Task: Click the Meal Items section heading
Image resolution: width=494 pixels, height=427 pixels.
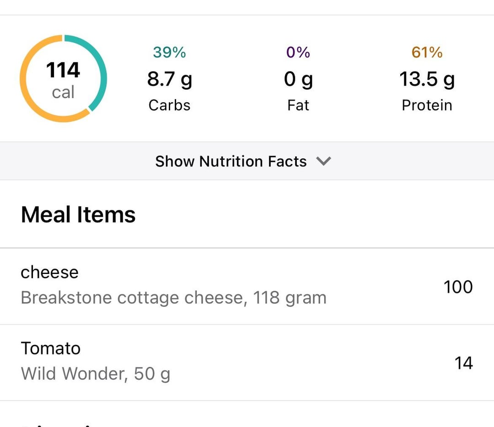Action: point(78,214)
